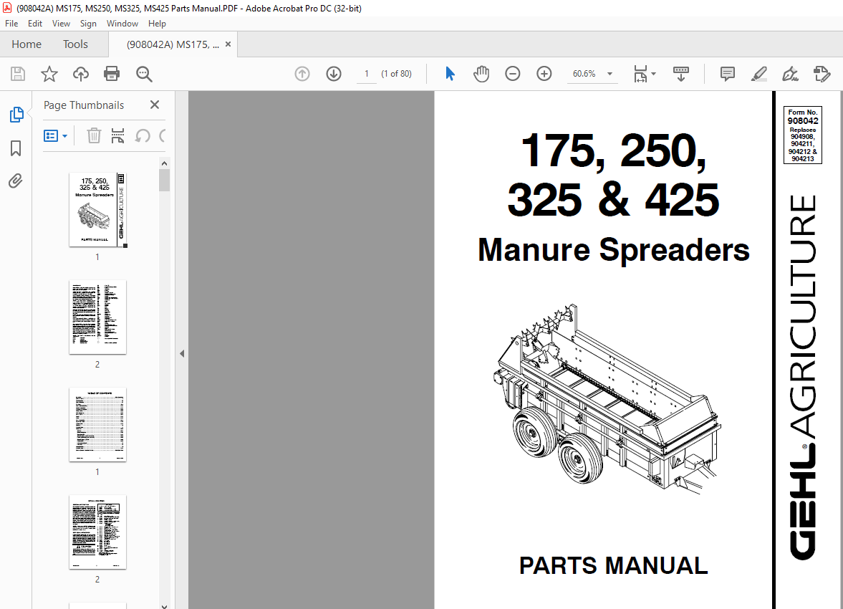The width and height of the screenshot is (843, 609).
Task: Click the 60.6% zoom value field
Action: 584,74
